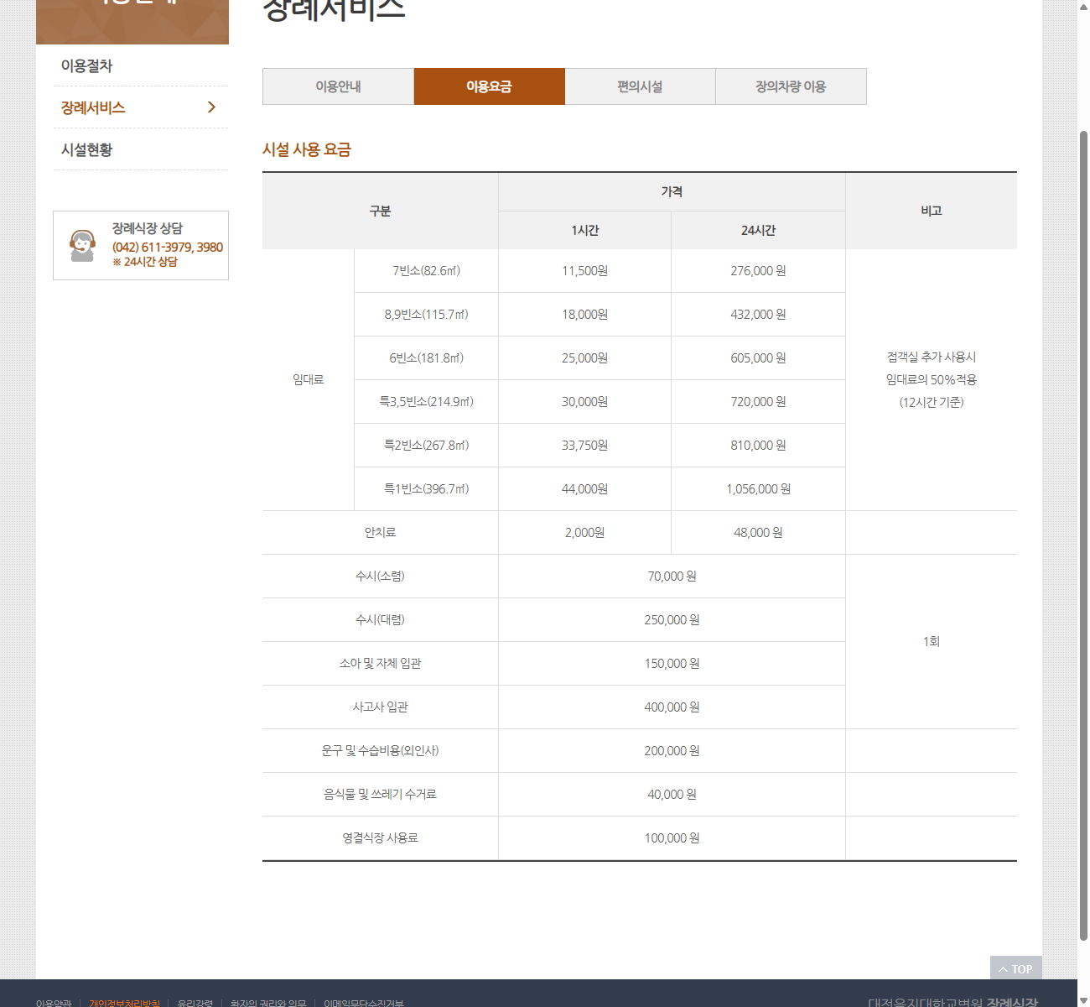
Task: Click the 400,000 원 price cell
Action: tap(672, 707)
